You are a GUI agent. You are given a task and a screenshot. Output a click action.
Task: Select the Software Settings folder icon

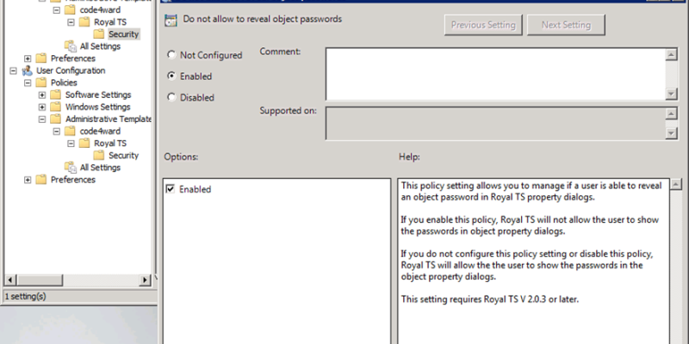[x=58, y=95]
